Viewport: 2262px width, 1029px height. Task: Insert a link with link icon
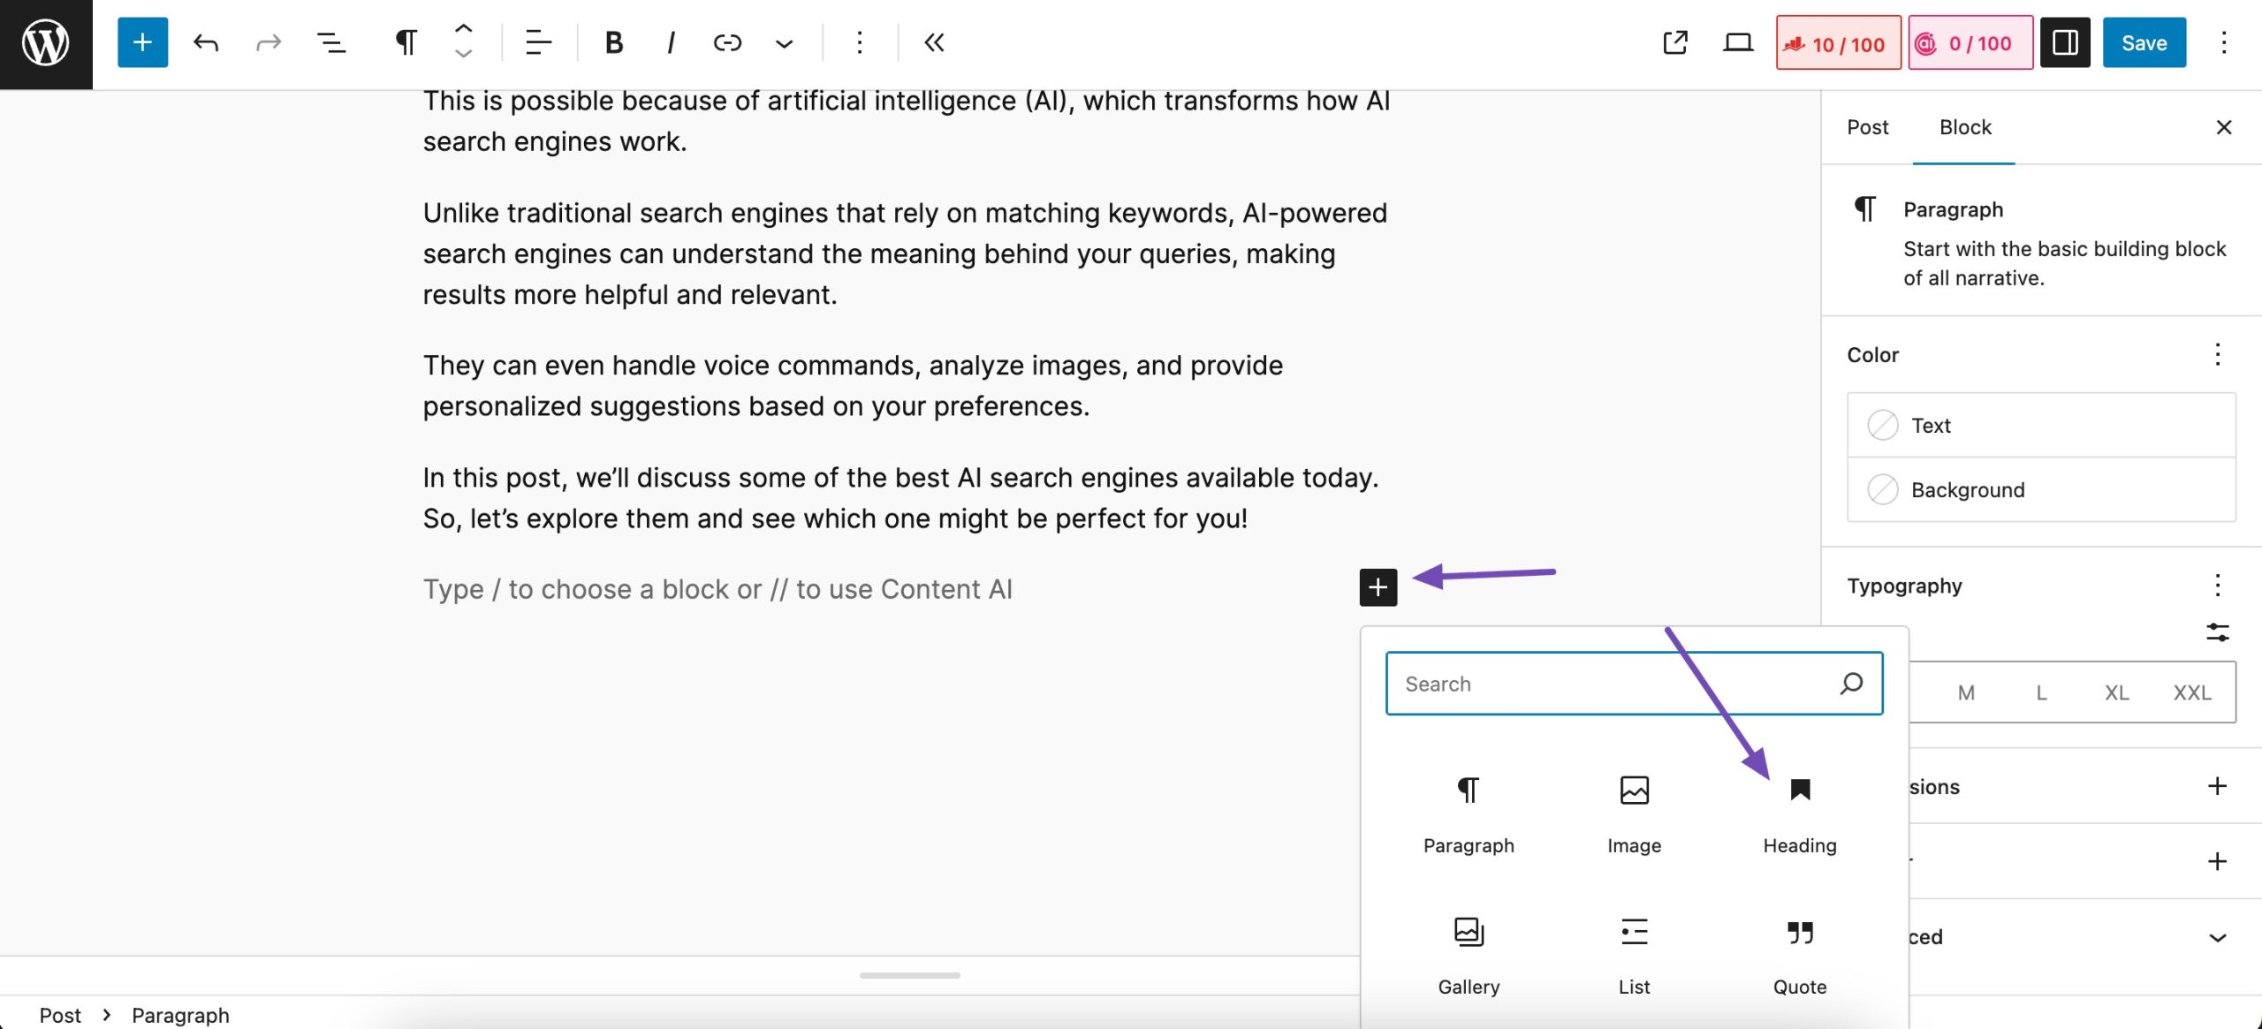727,42
